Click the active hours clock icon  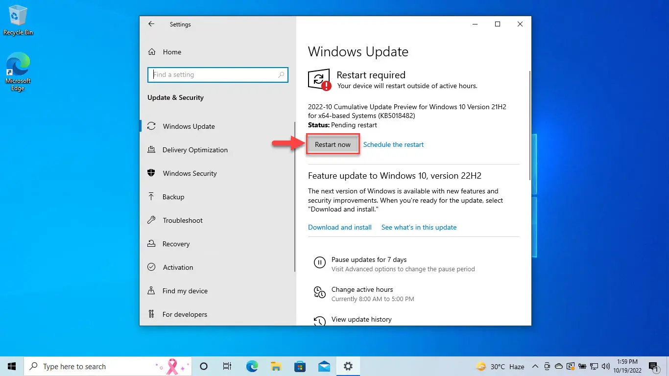(x=319, y=293)
